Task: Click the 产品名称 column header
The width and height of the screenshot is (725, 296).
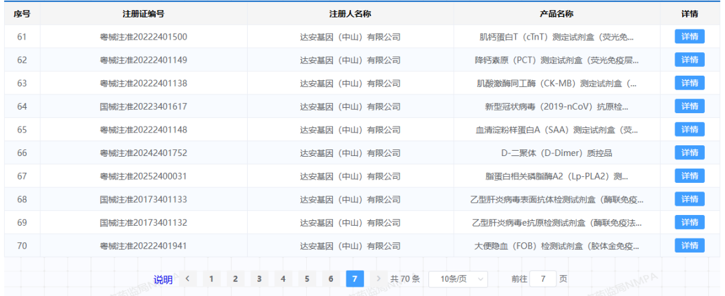Action: (557, 14)
